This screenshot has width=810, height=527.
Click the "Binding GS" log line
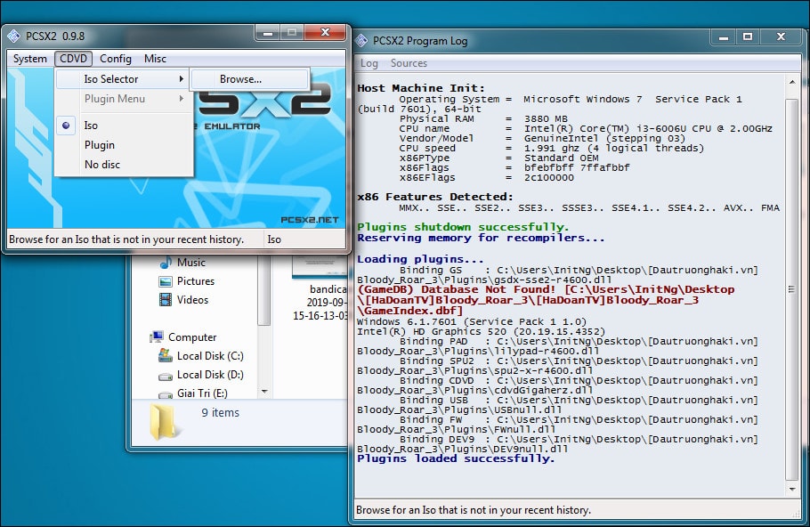(x=557, y=274)
